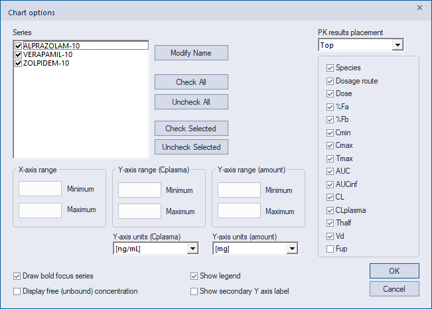432x309 pixels.
Task: Click the Cancel button
Action: pos(395,289)
